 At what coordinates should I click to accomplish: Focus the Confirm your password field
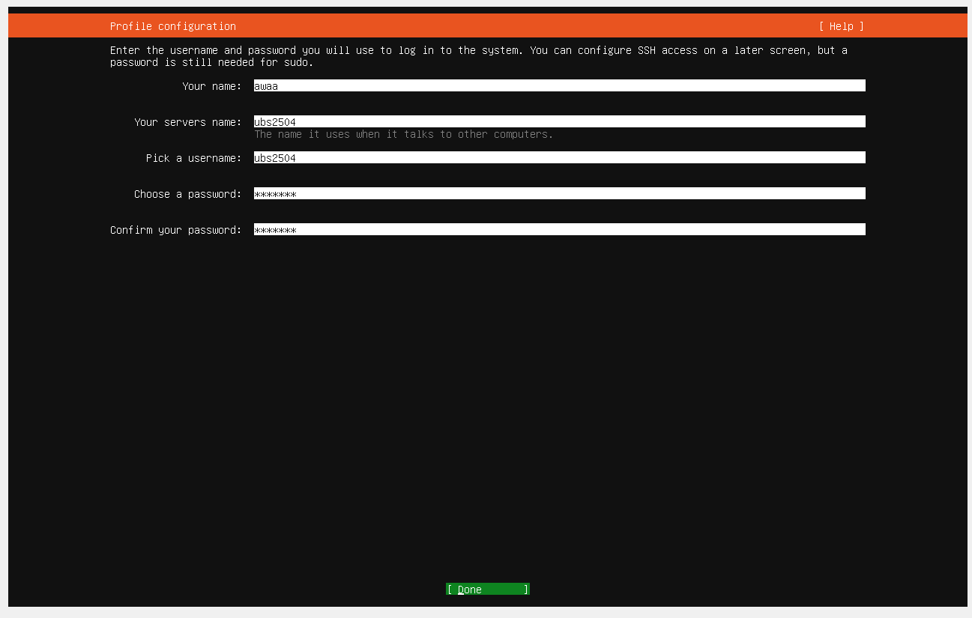pyautogui.click(x=559, y=230)
